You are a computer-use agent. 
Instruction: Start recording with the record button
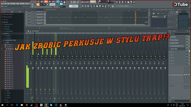[47, 4]
